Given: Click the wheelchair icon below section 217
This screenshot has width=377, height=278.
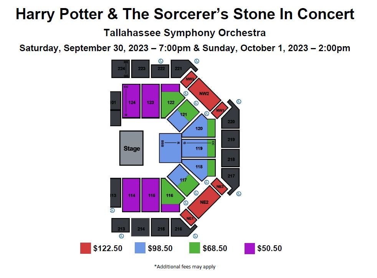Looking at the screenshot, I should (x=238, y=194).
